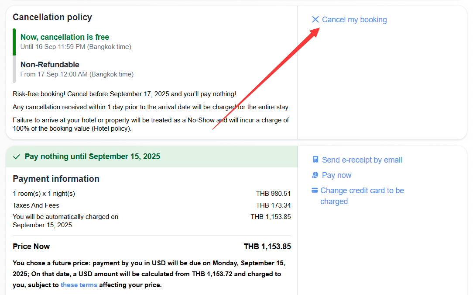This screenshot has height=295, width=473.
Task: Select the gray Non-Refundable timeline bar
Action: pos(14,69)
